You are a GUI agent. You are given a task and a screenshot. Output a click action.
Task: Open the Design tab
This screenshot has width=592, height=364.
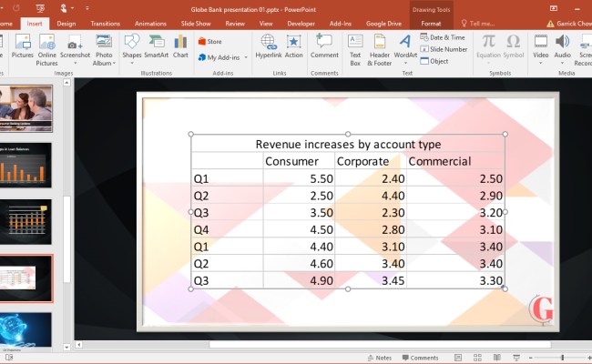[x=66, y=24]
